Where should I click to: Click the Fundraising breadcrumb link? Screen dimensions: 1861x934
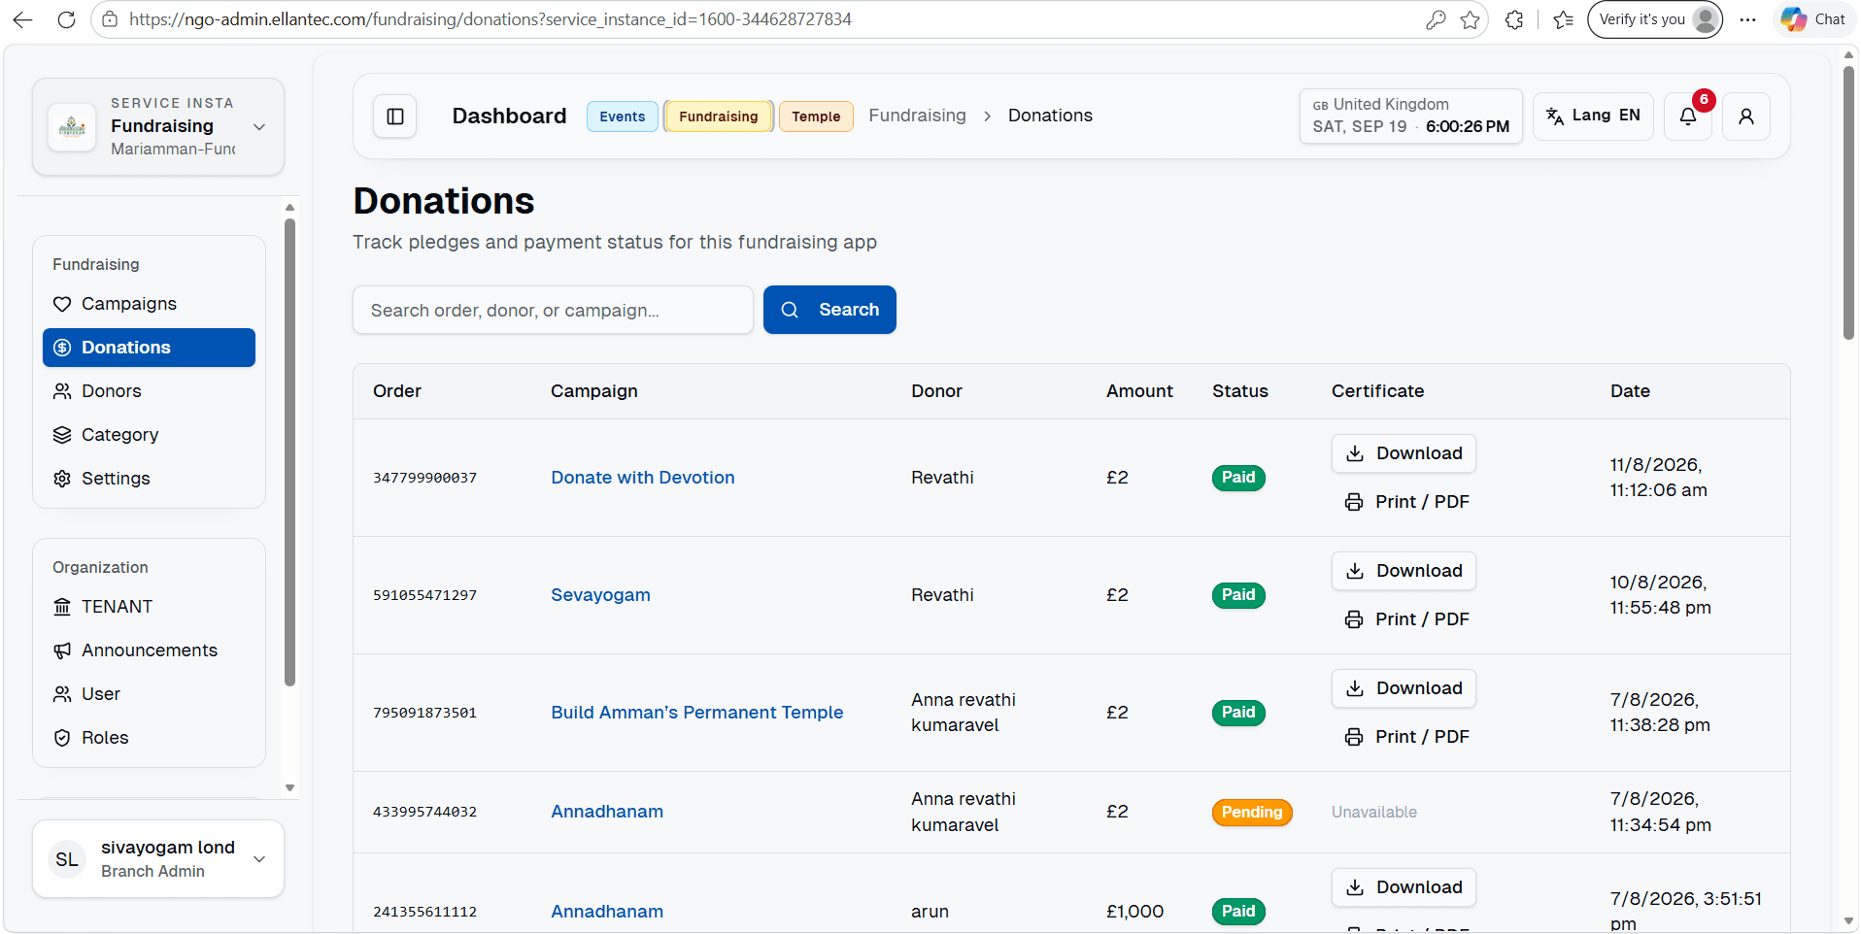(917, 116)
